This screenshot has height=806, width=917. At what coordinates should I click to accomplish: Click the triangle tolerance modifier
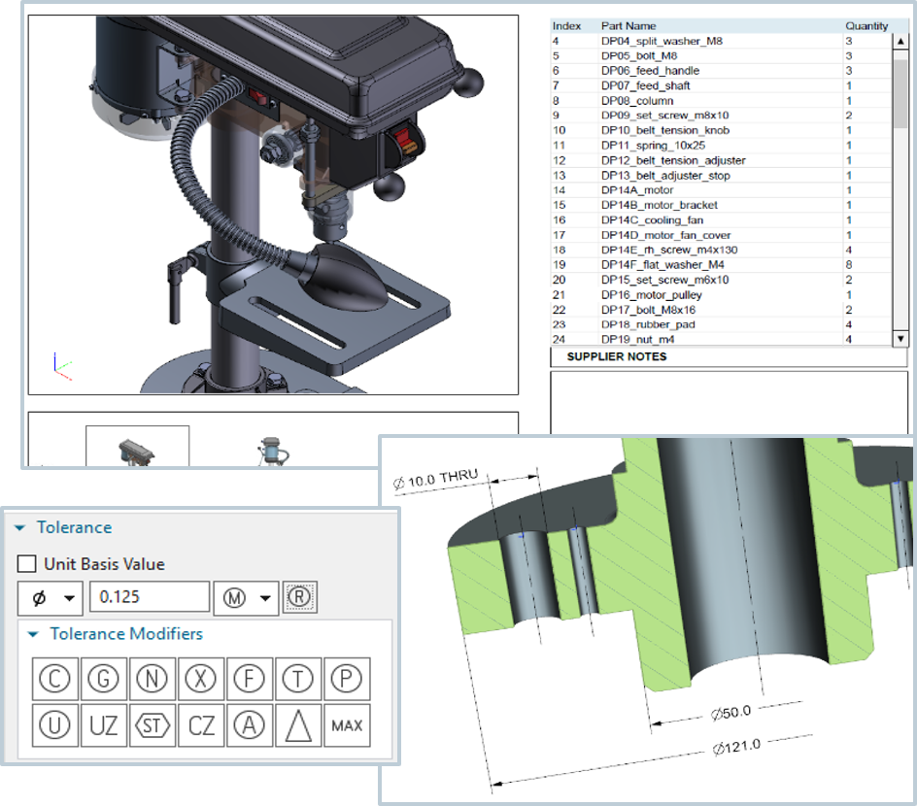[x=298, y=725]
